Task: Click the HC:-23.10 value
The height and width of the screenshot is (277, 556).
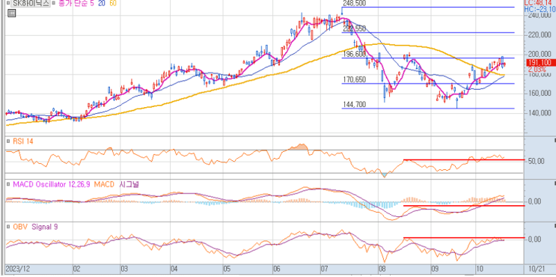Action: coord(540,8)
